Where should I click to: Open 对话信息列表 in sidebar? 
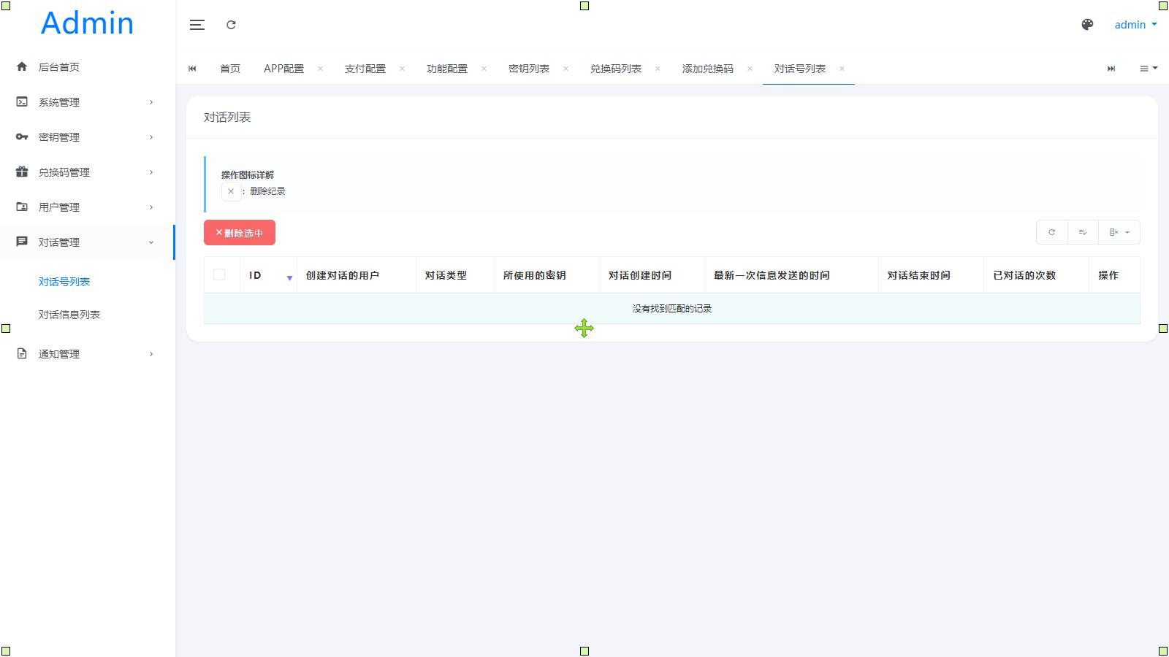[69, 315]
